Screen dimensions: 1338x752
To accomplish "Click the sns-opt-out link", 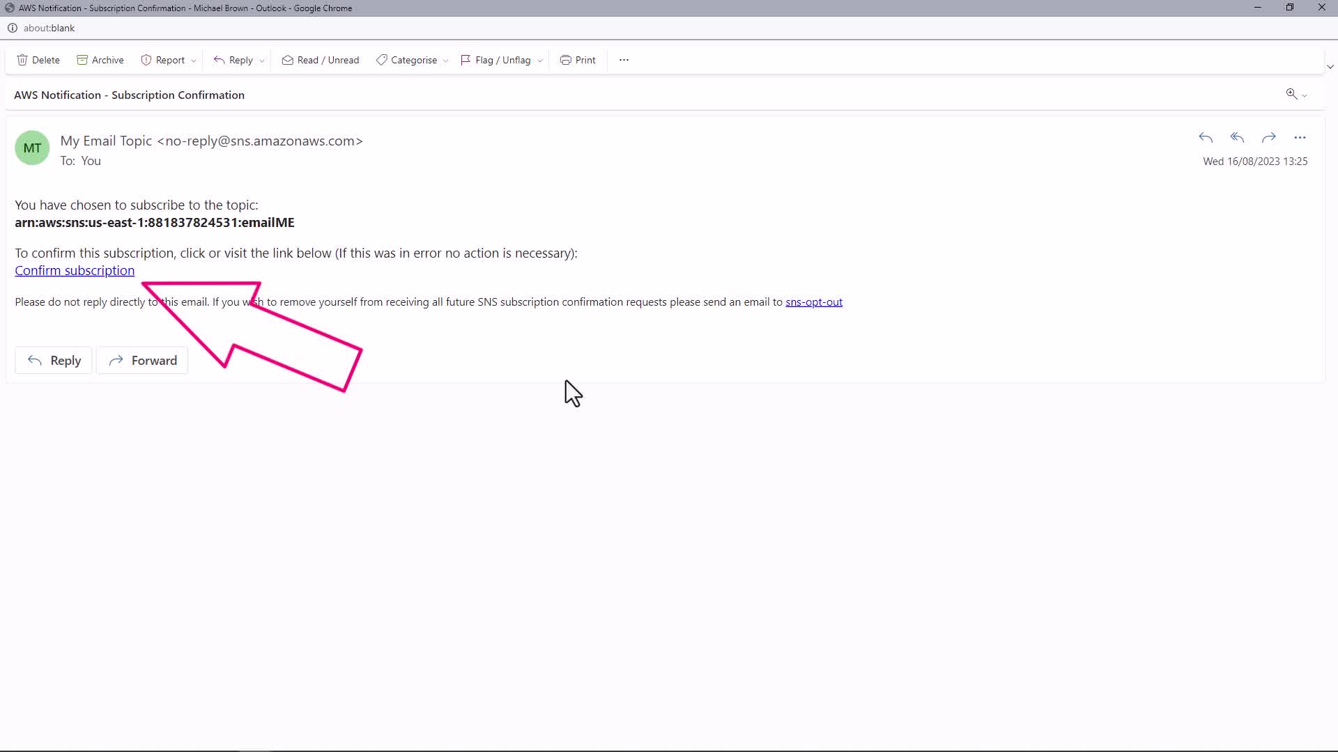I will (814, 302).
